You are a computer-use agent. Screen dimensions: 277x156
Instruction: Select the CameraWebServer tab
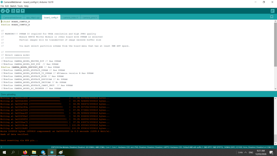(12, 18)
